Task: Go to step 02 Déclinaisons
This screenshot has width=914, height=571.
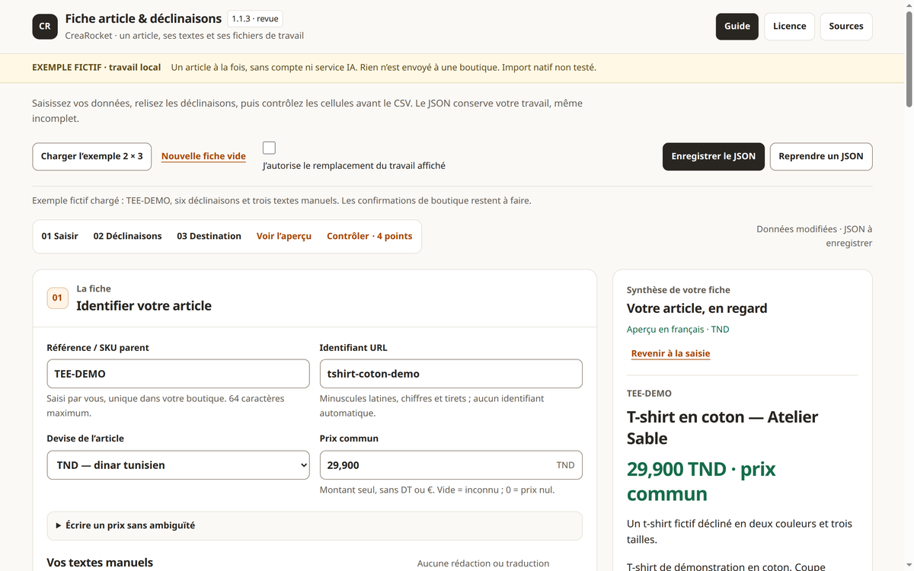Action: tap(128, 236)
